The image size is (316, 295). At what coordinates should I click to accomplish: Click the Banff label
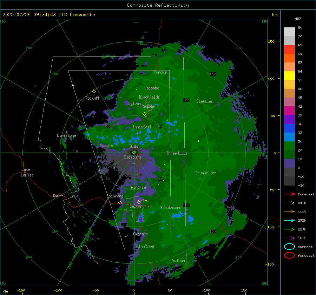(58, 195)
